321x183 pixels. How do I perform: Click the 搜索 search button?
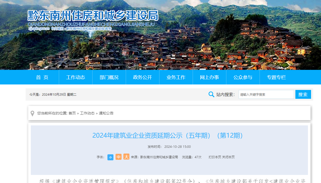coord(303,94)
